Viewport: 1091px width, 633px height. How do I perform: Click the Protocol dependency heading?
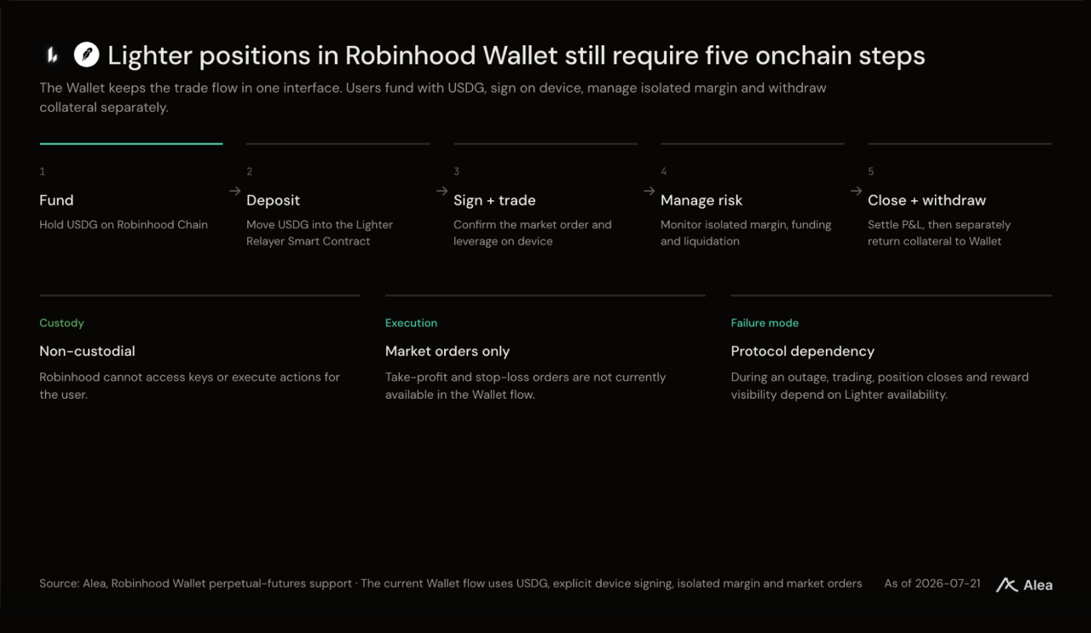(803, 351)
